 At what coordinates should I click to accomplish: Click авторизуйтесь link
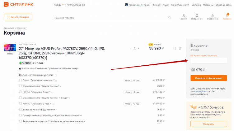tap(200, 91)
